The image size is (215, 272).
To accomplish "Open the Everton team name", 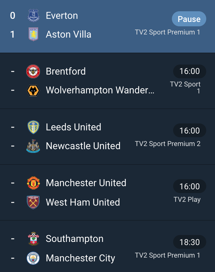I will pyautogui.click(x=62, y=16).
